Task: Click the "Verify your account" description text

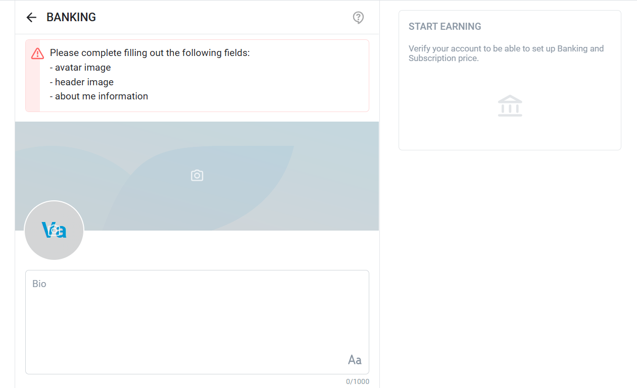Action: pos(506,53)
